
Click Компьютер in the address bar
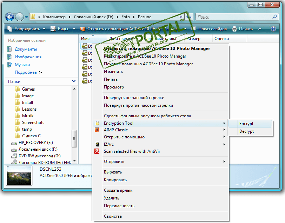click(x=54, y=17)
